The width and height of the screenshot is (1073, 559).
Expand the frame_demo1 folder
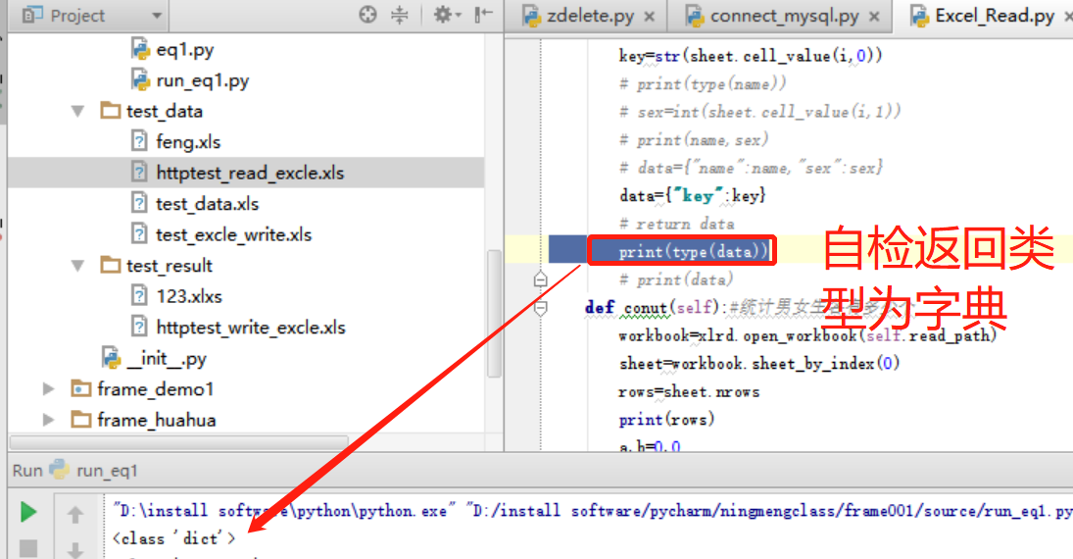click(x=49, y=389)
